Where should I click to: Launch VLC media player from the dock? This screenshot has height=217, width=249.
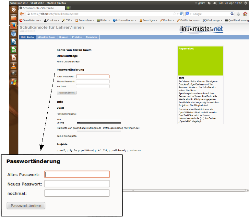(x=13, y=66)
